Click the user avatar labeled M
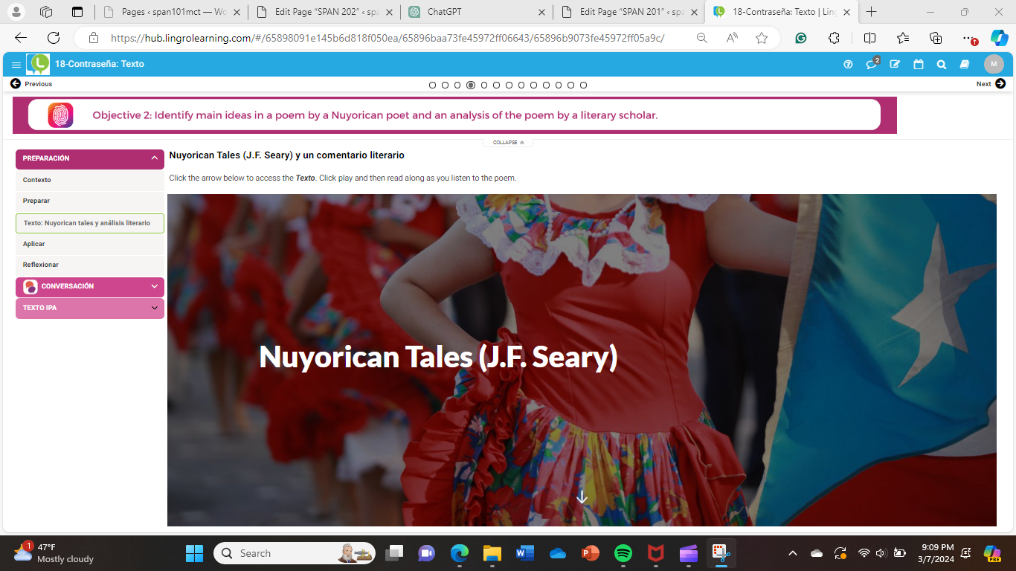Screen dimensions: 1016x571 (x=994, y=65)
